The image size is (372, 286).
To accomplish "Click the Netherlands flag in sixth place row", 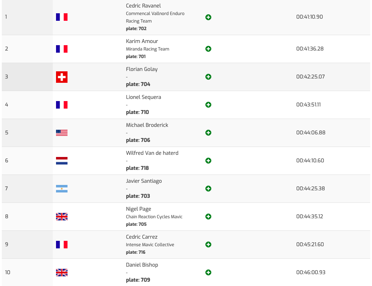I will [x=62, y=161].
